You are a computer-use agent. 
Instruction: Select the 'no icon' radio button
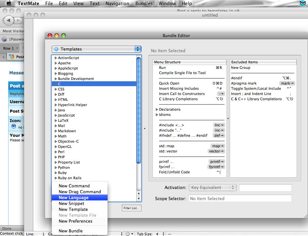(x=14, y=126)
